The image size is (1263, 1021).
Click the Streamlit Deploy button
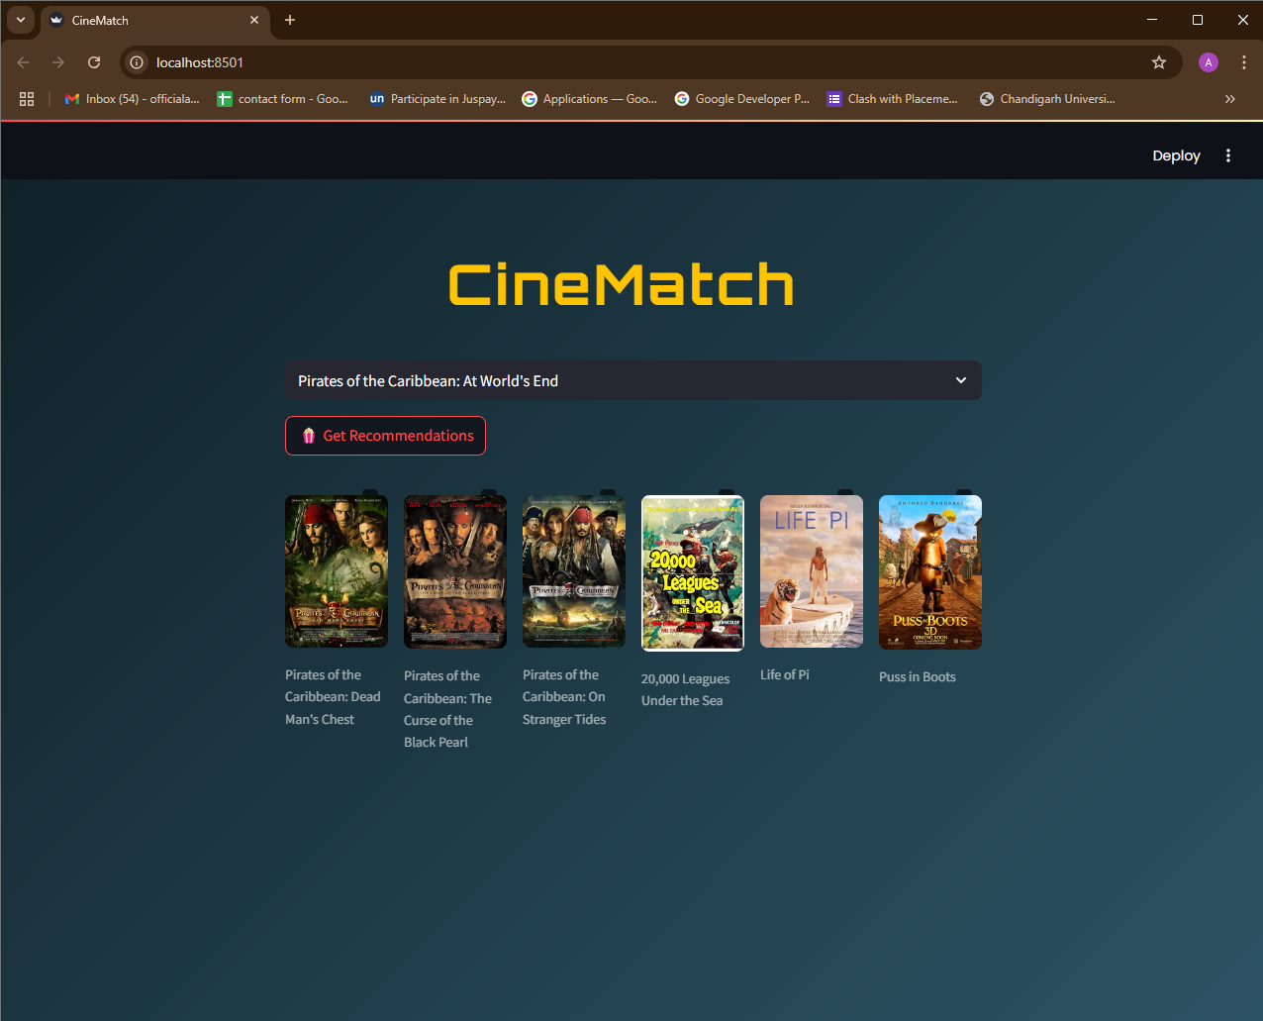(x=1176, y=155)
